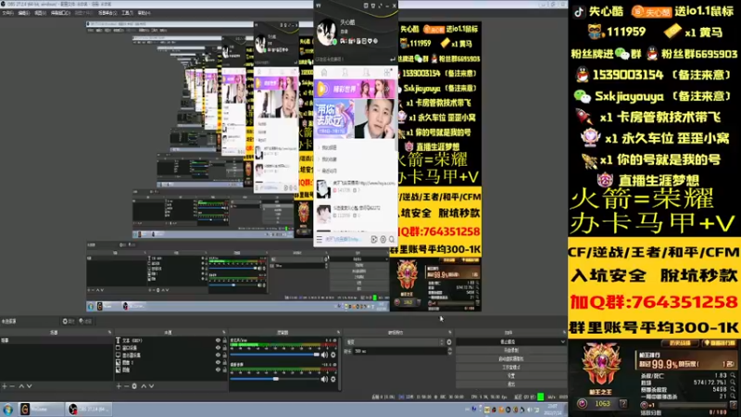Viewport: 741px width, 417px height.
Task: Lock the 文本 (GDI+) source
Action: click(224, 340)
